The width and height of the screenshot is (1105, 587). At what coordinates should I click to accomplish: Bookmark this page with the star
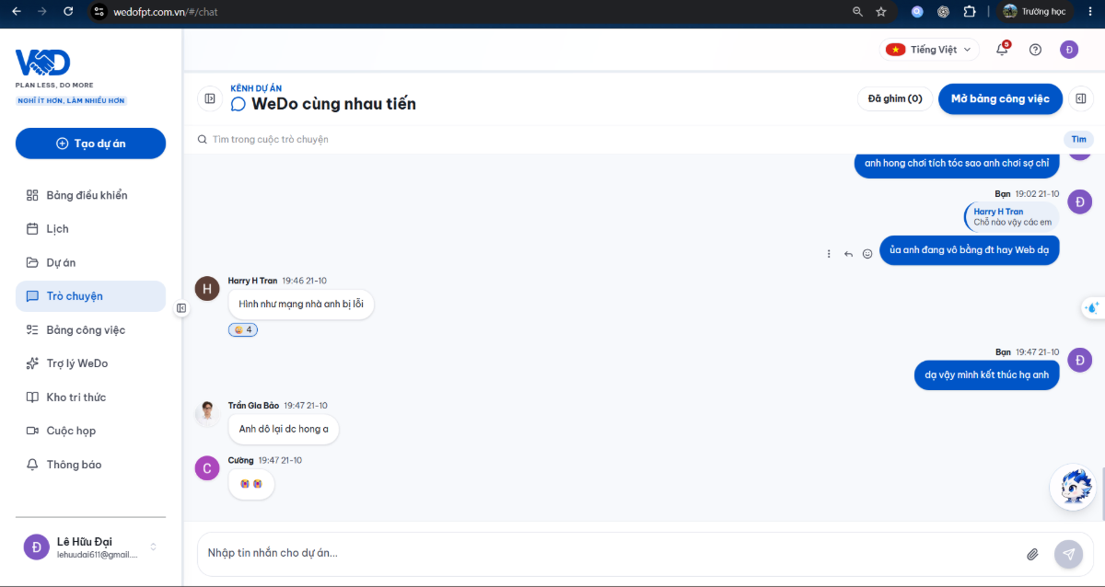click(x=881, y=11)
